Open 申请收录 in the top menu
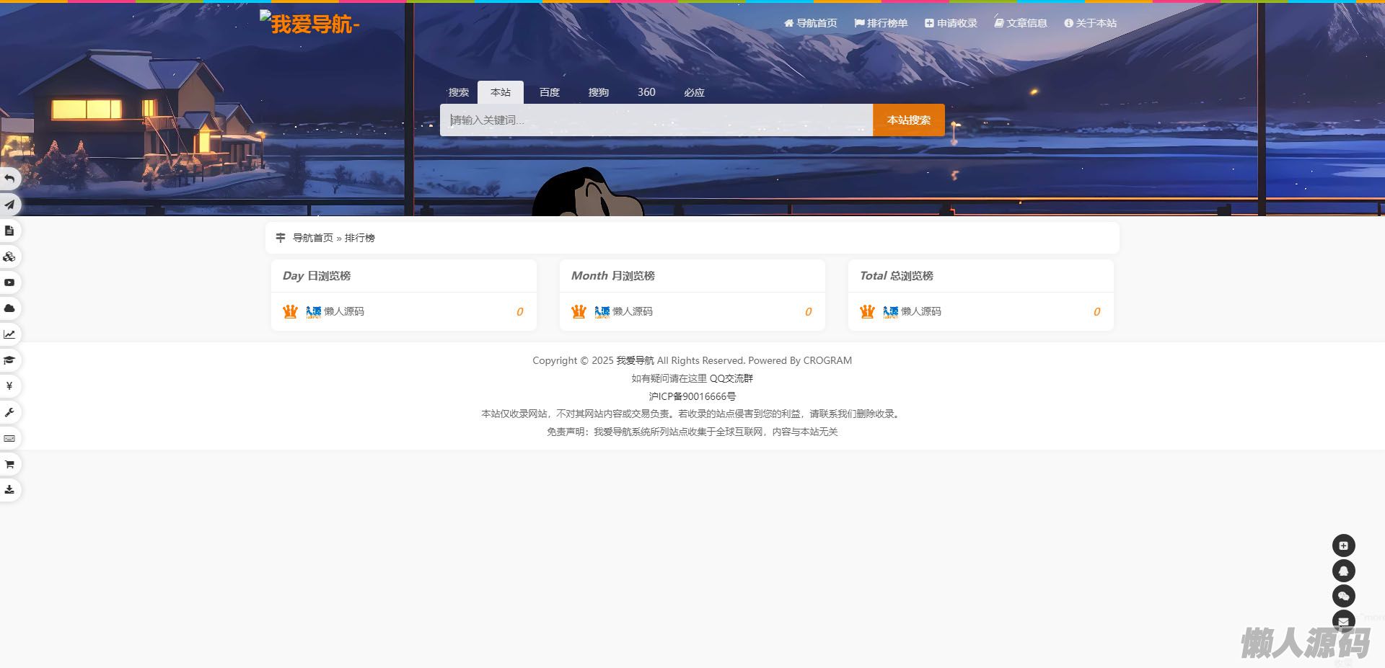The image size is (1385, 668). [x=951, y=23]
